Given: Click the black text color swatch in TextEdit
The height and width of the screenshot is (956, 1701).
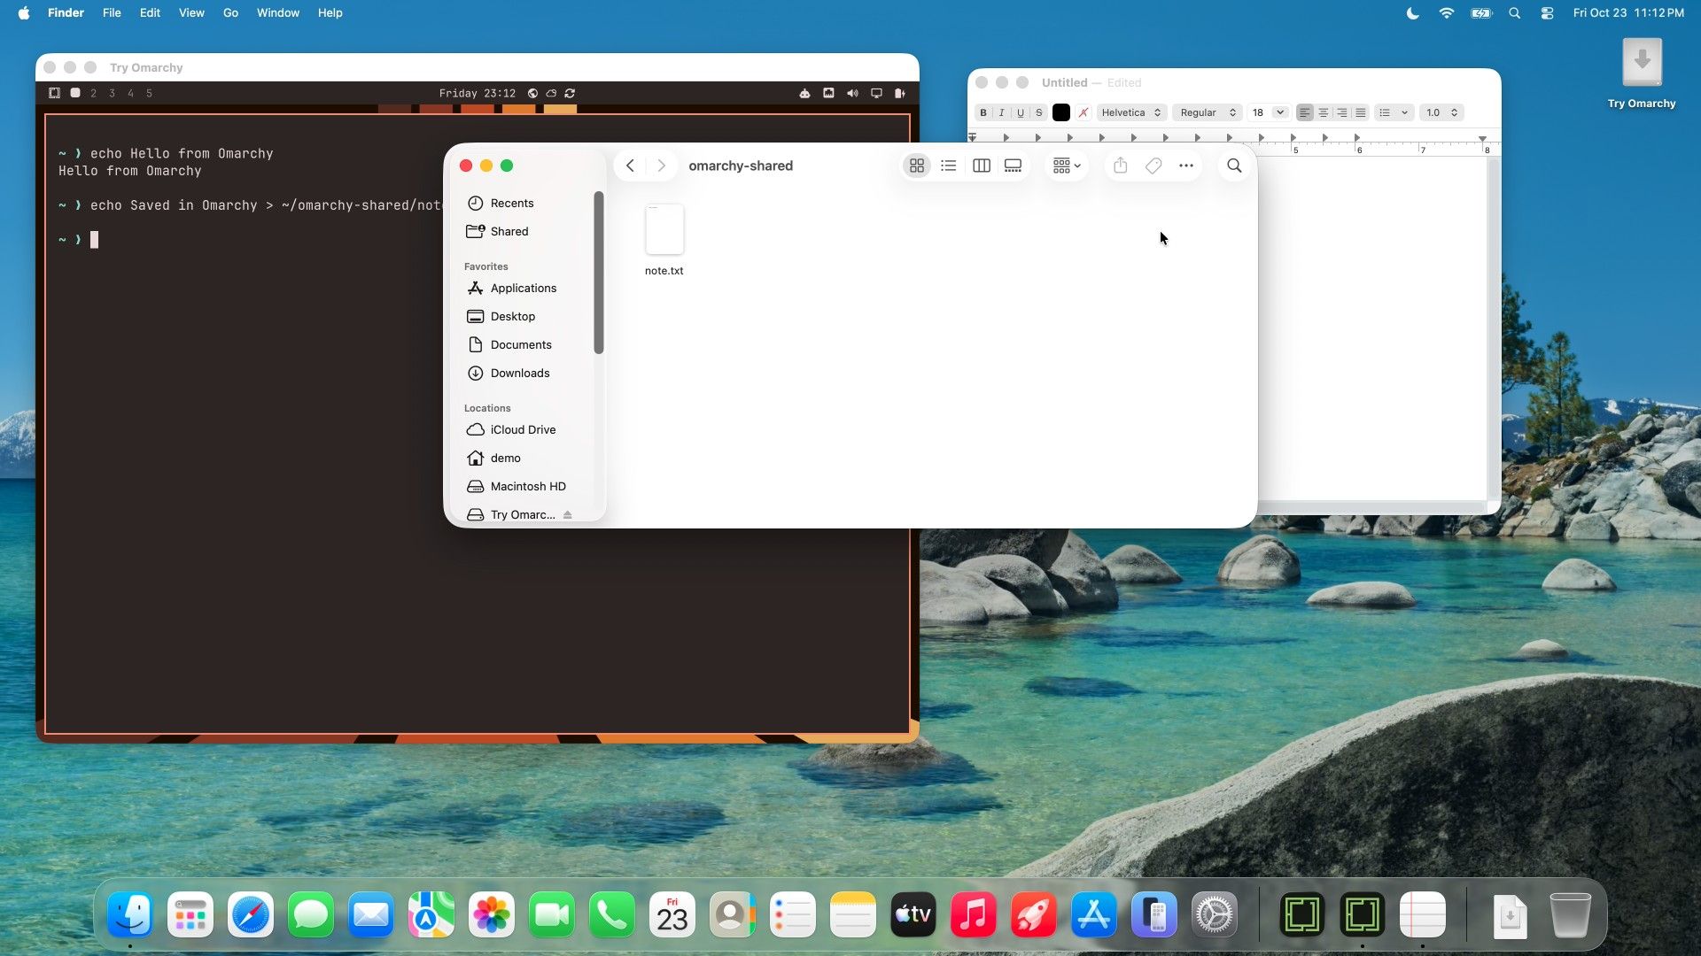Looking at the screenshot, I should [x=1060, y=112].
